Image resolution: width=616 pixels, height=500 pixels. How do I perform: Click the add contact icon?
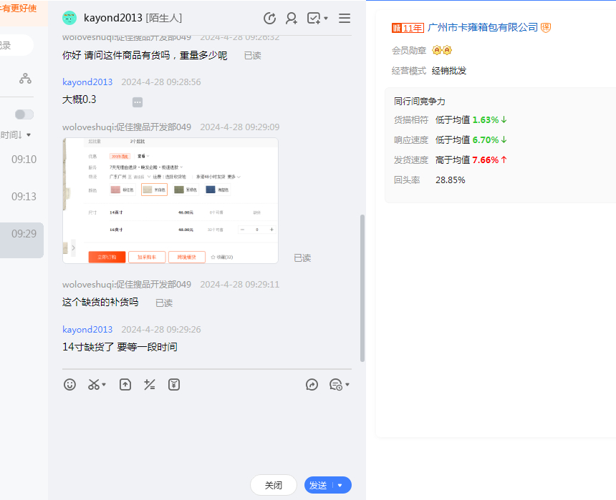tap(292, 18)
